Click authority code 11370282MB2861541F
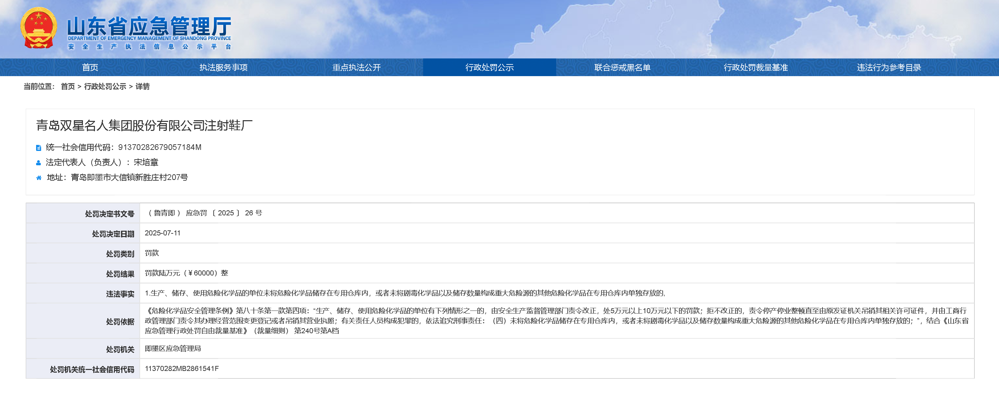This screenshot has width=999, height=404. (x=181, y=369)
